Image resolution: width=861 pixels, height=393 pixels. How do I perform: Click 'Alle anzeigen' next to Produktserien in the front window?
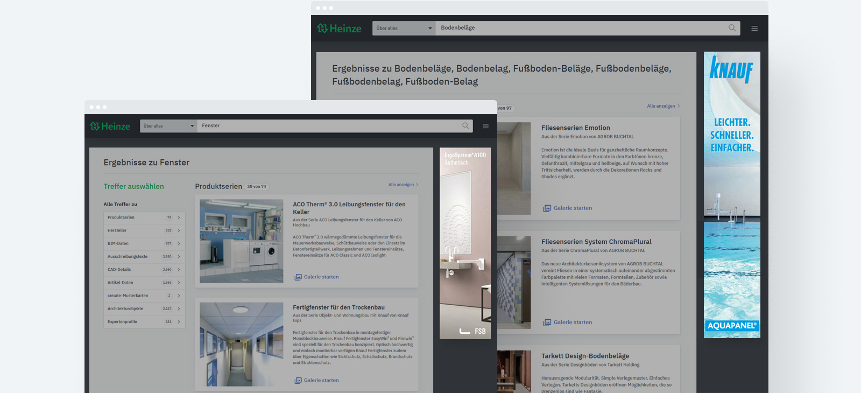click(x=403, y=185)
